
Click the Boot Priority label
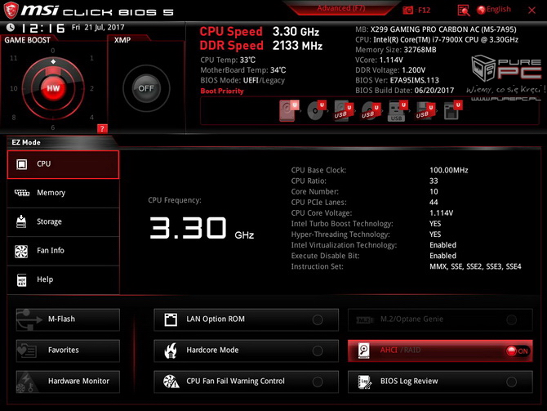[222, 91]
